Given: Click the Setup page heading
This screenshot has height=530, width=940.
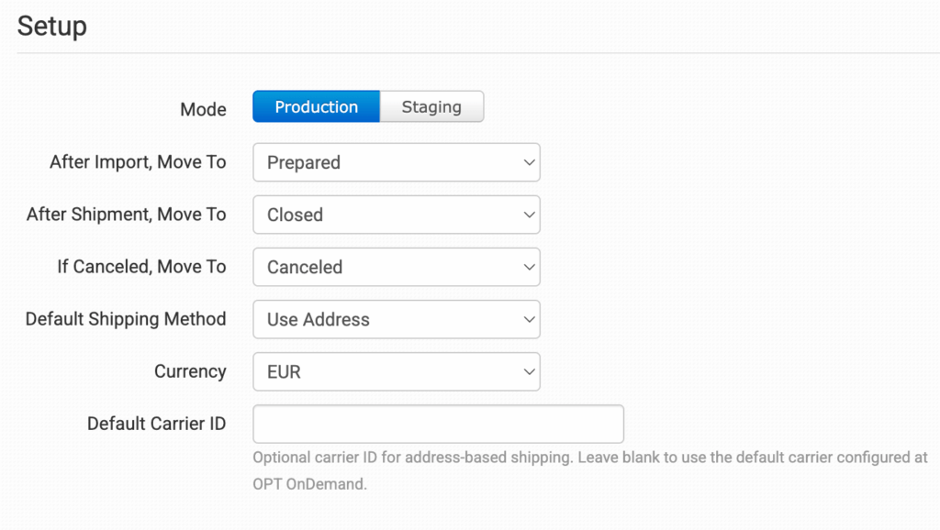Looking at the screenshot, I should pos(52,27).
